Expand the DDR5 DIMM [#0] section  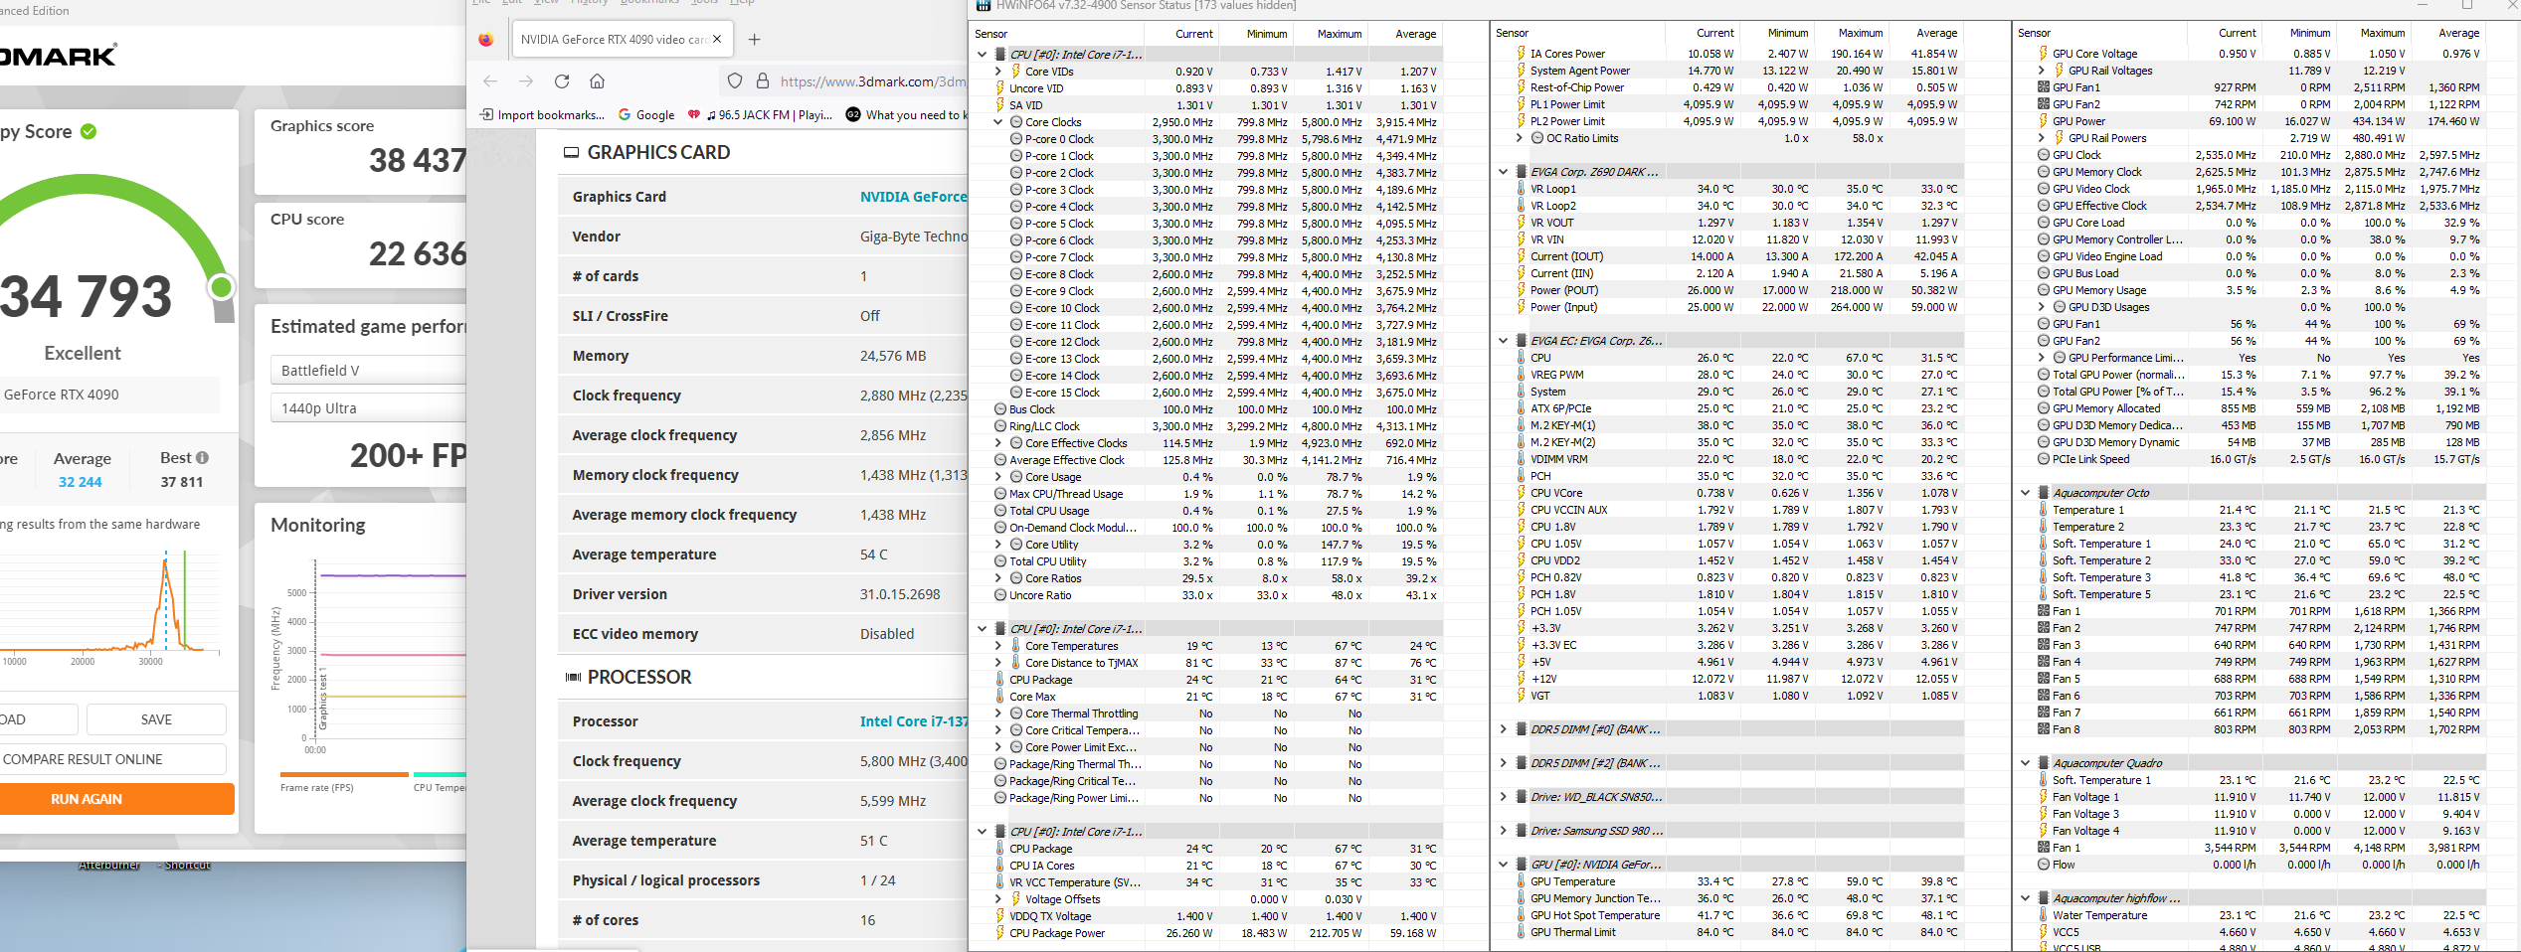point(1504,729)
